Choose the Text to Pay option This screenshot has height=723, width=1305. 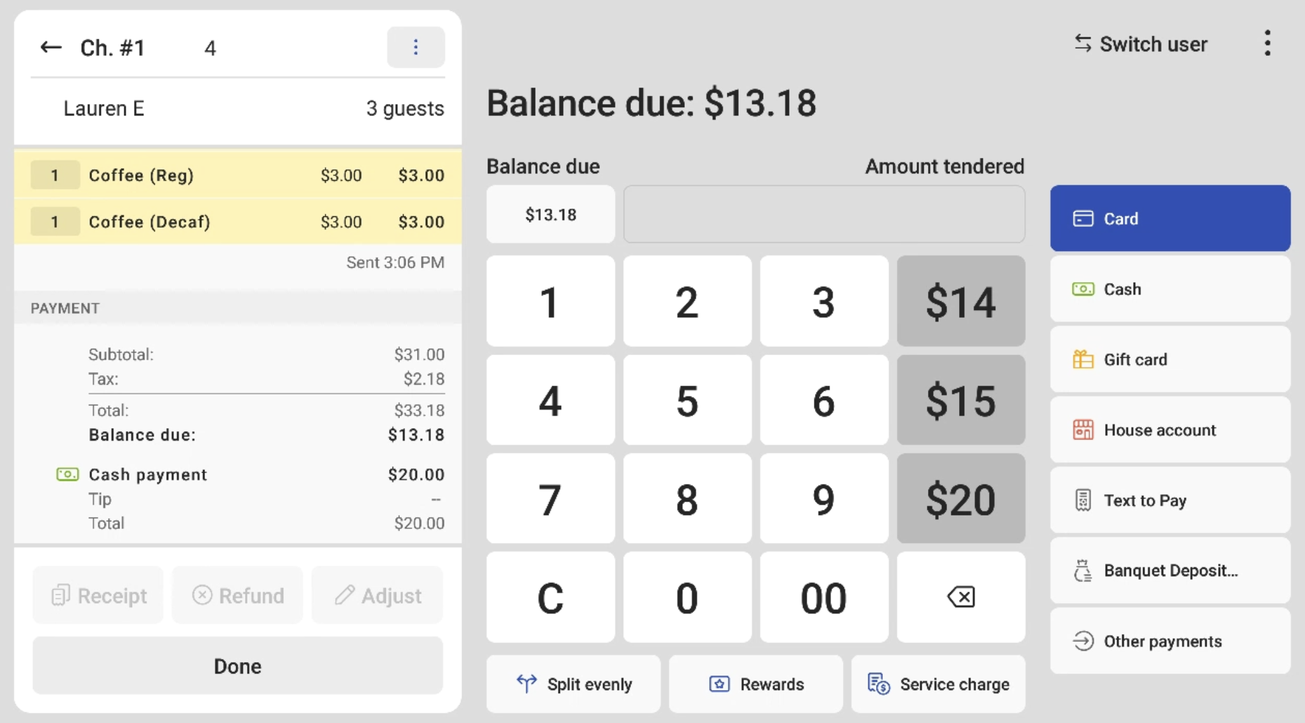pyautogui.click(x=1170, y=500)
